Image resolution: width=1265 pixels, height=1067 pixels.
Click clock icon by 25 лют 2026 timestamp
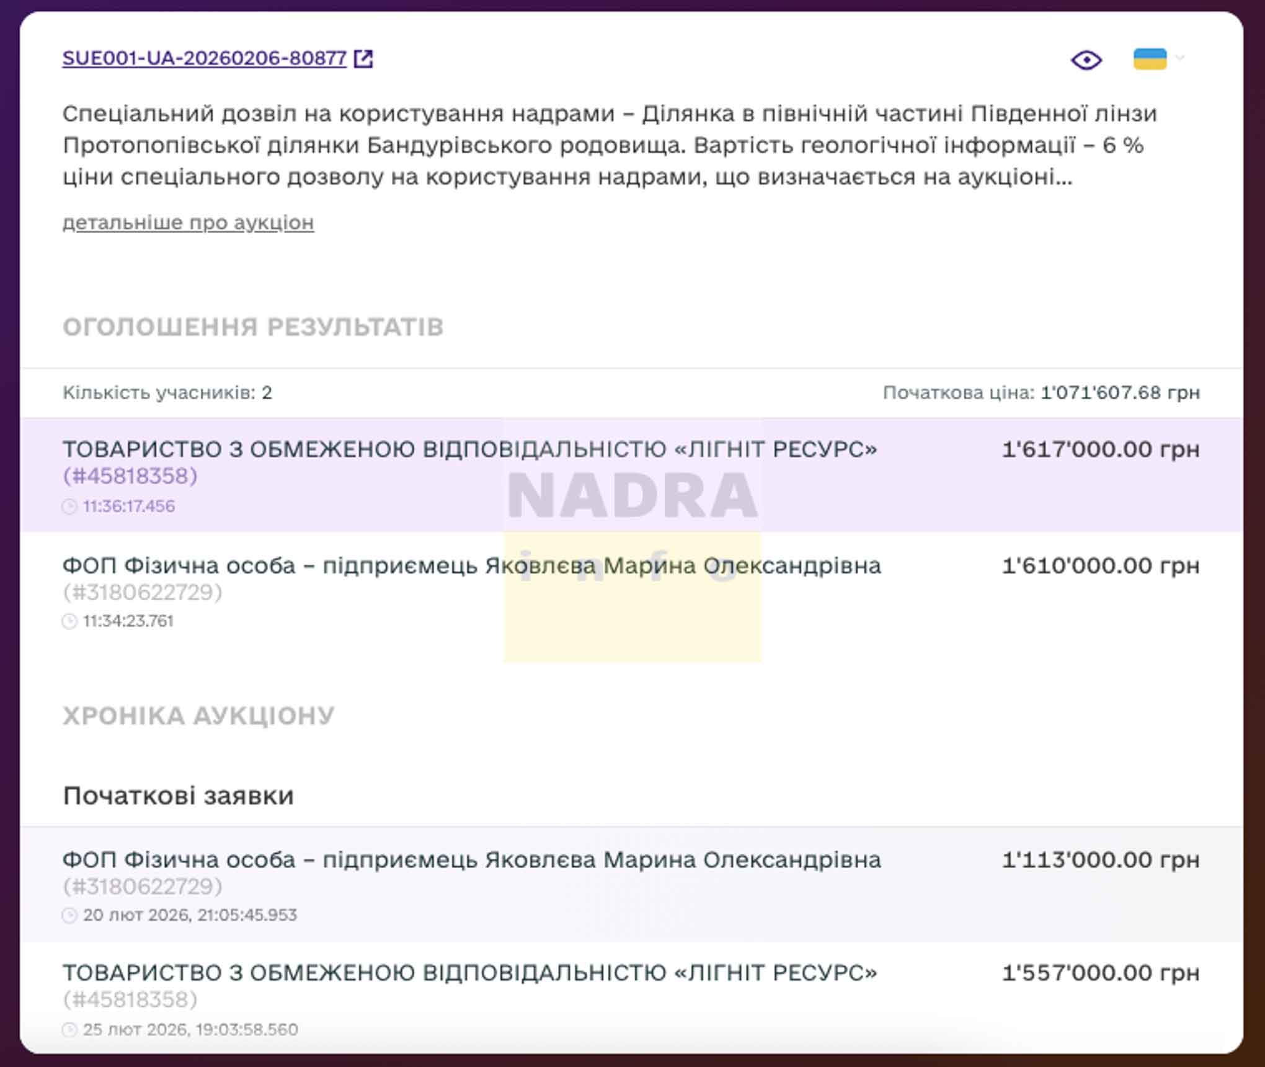tap(69, 1030)
